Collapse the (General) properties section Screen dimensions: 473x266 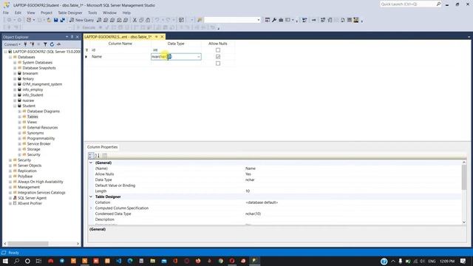(x=91, y=163)
